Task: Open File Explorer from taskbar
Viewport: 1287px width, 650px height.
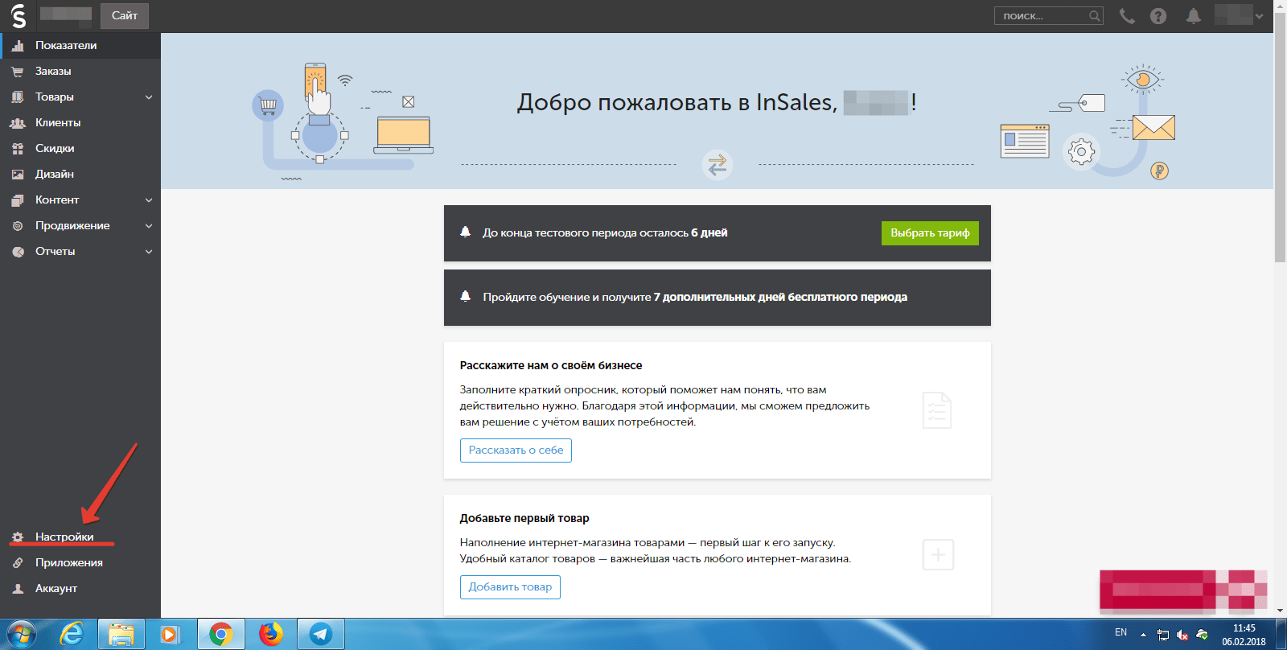Action: 121,634
